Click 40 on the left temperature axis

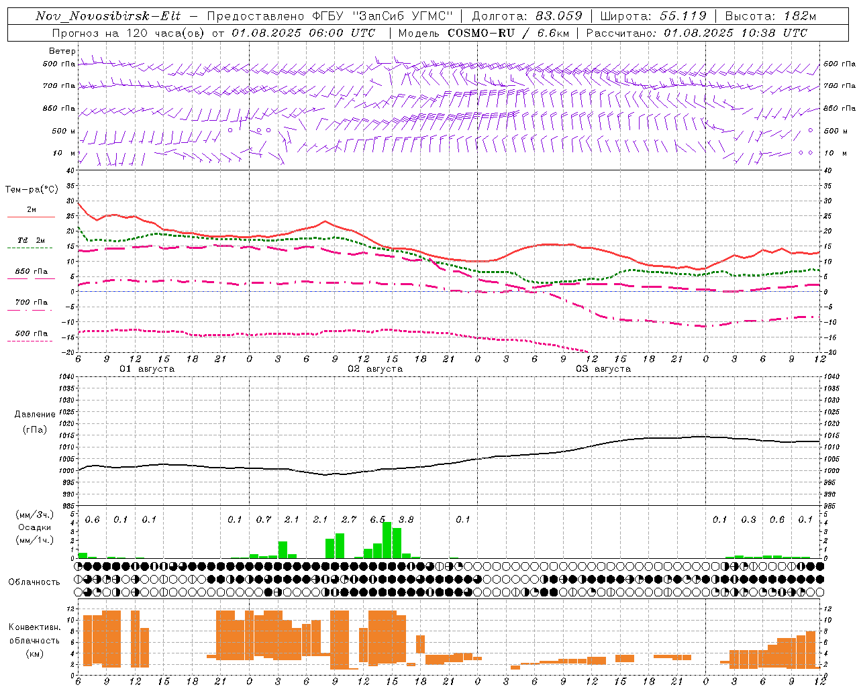(70, 170)
